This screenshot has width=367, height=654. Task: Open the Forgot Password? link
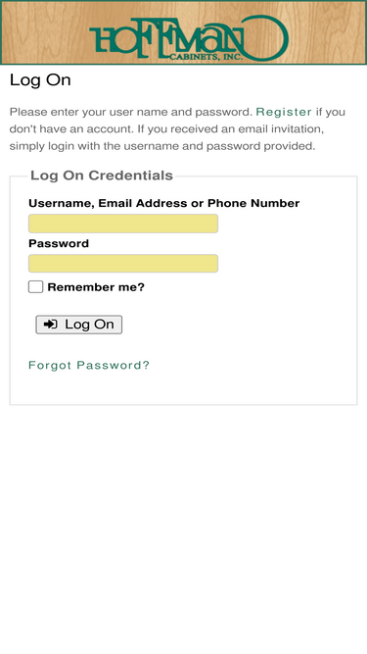pos(89,366)
